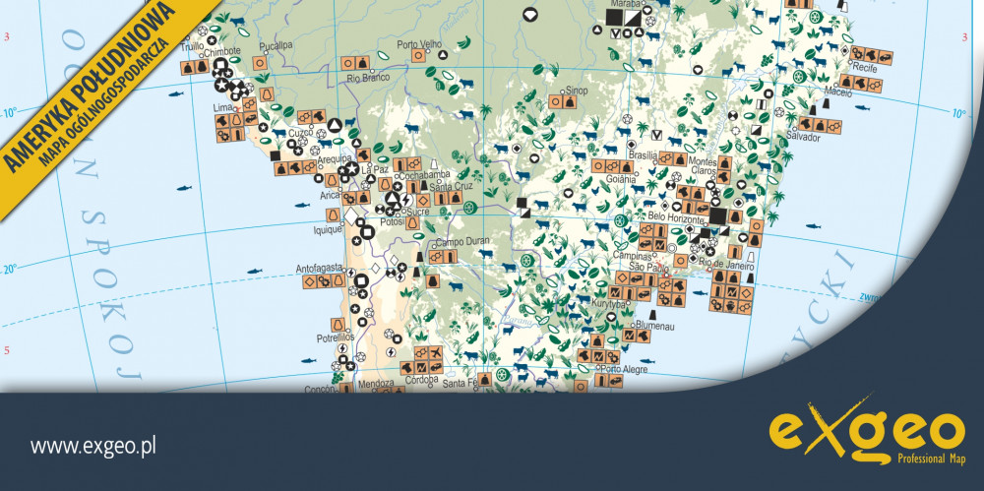The height and width of the screenshot is (491, 984).
Task: Click the Belo Horizonte city label
Action: point(677,219)
